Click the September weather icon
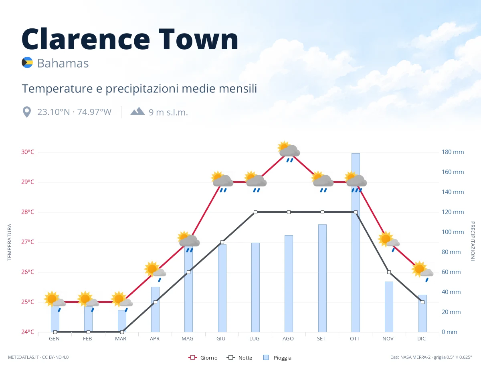481x368 pixels. [x=322, y=181]
